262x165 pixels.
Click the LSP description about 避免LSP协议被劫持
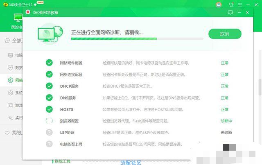136,133
